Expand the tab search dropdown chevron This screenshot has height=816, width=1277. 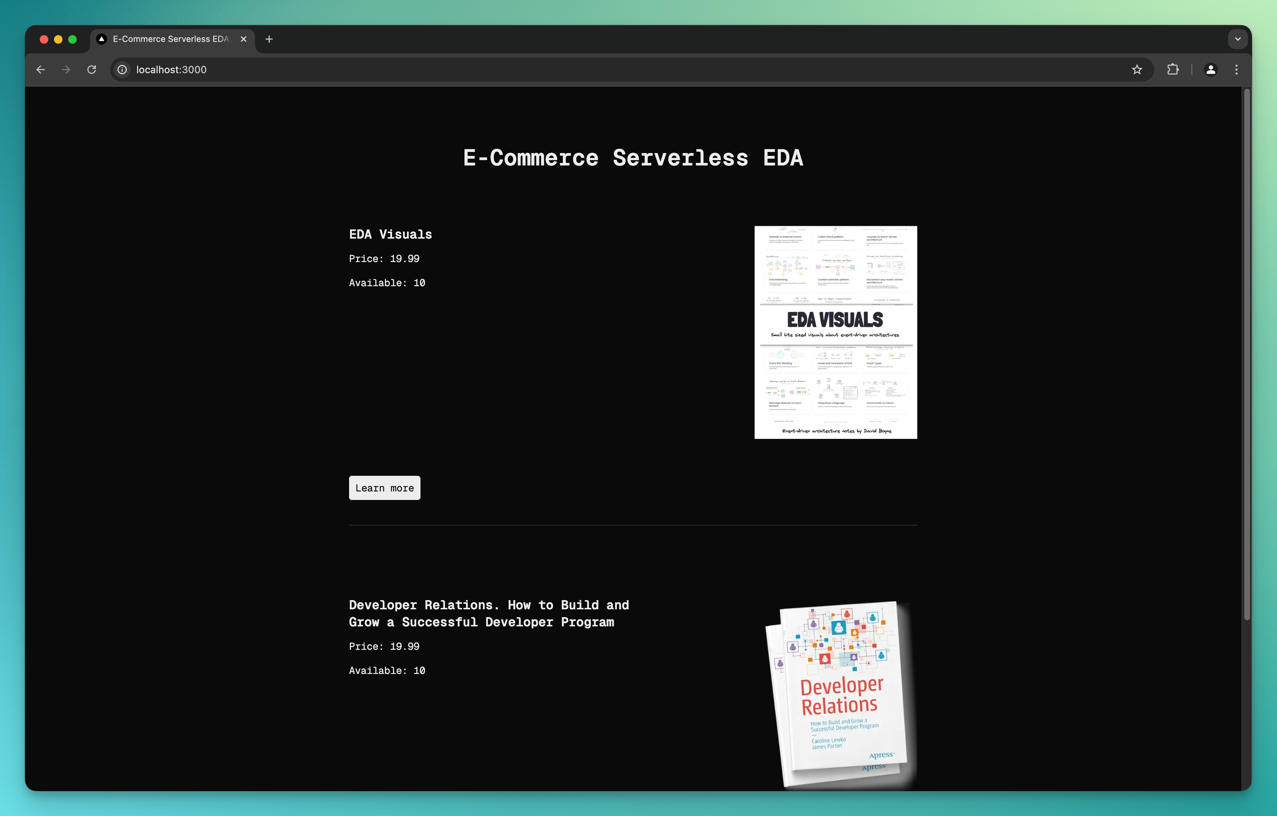click(x=1237, y=39)
